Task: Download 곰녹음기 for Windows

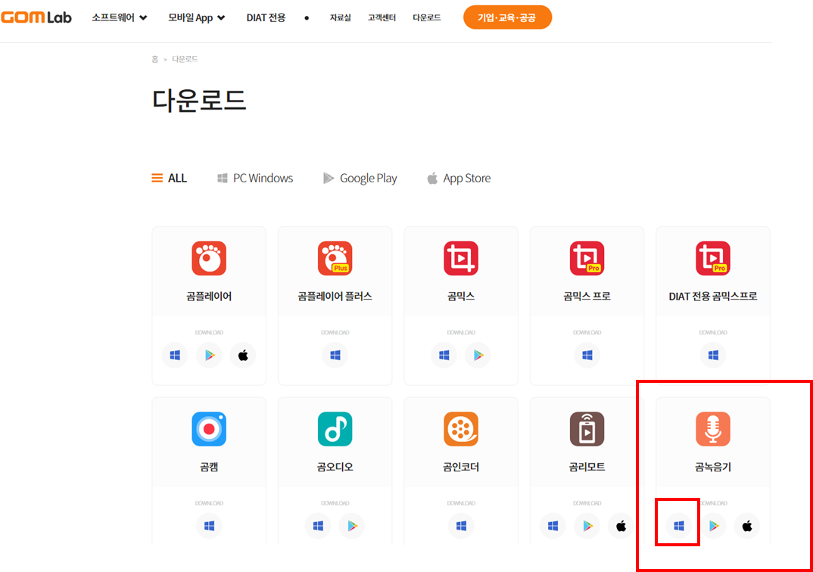Action: pos(679,526)
